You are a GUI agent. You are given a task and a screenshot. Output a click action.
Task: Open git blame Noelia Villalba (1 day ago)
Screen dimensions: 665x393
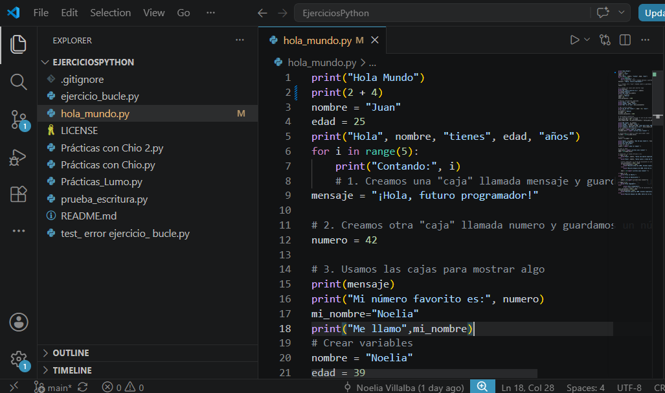click(x=404, y=387)
